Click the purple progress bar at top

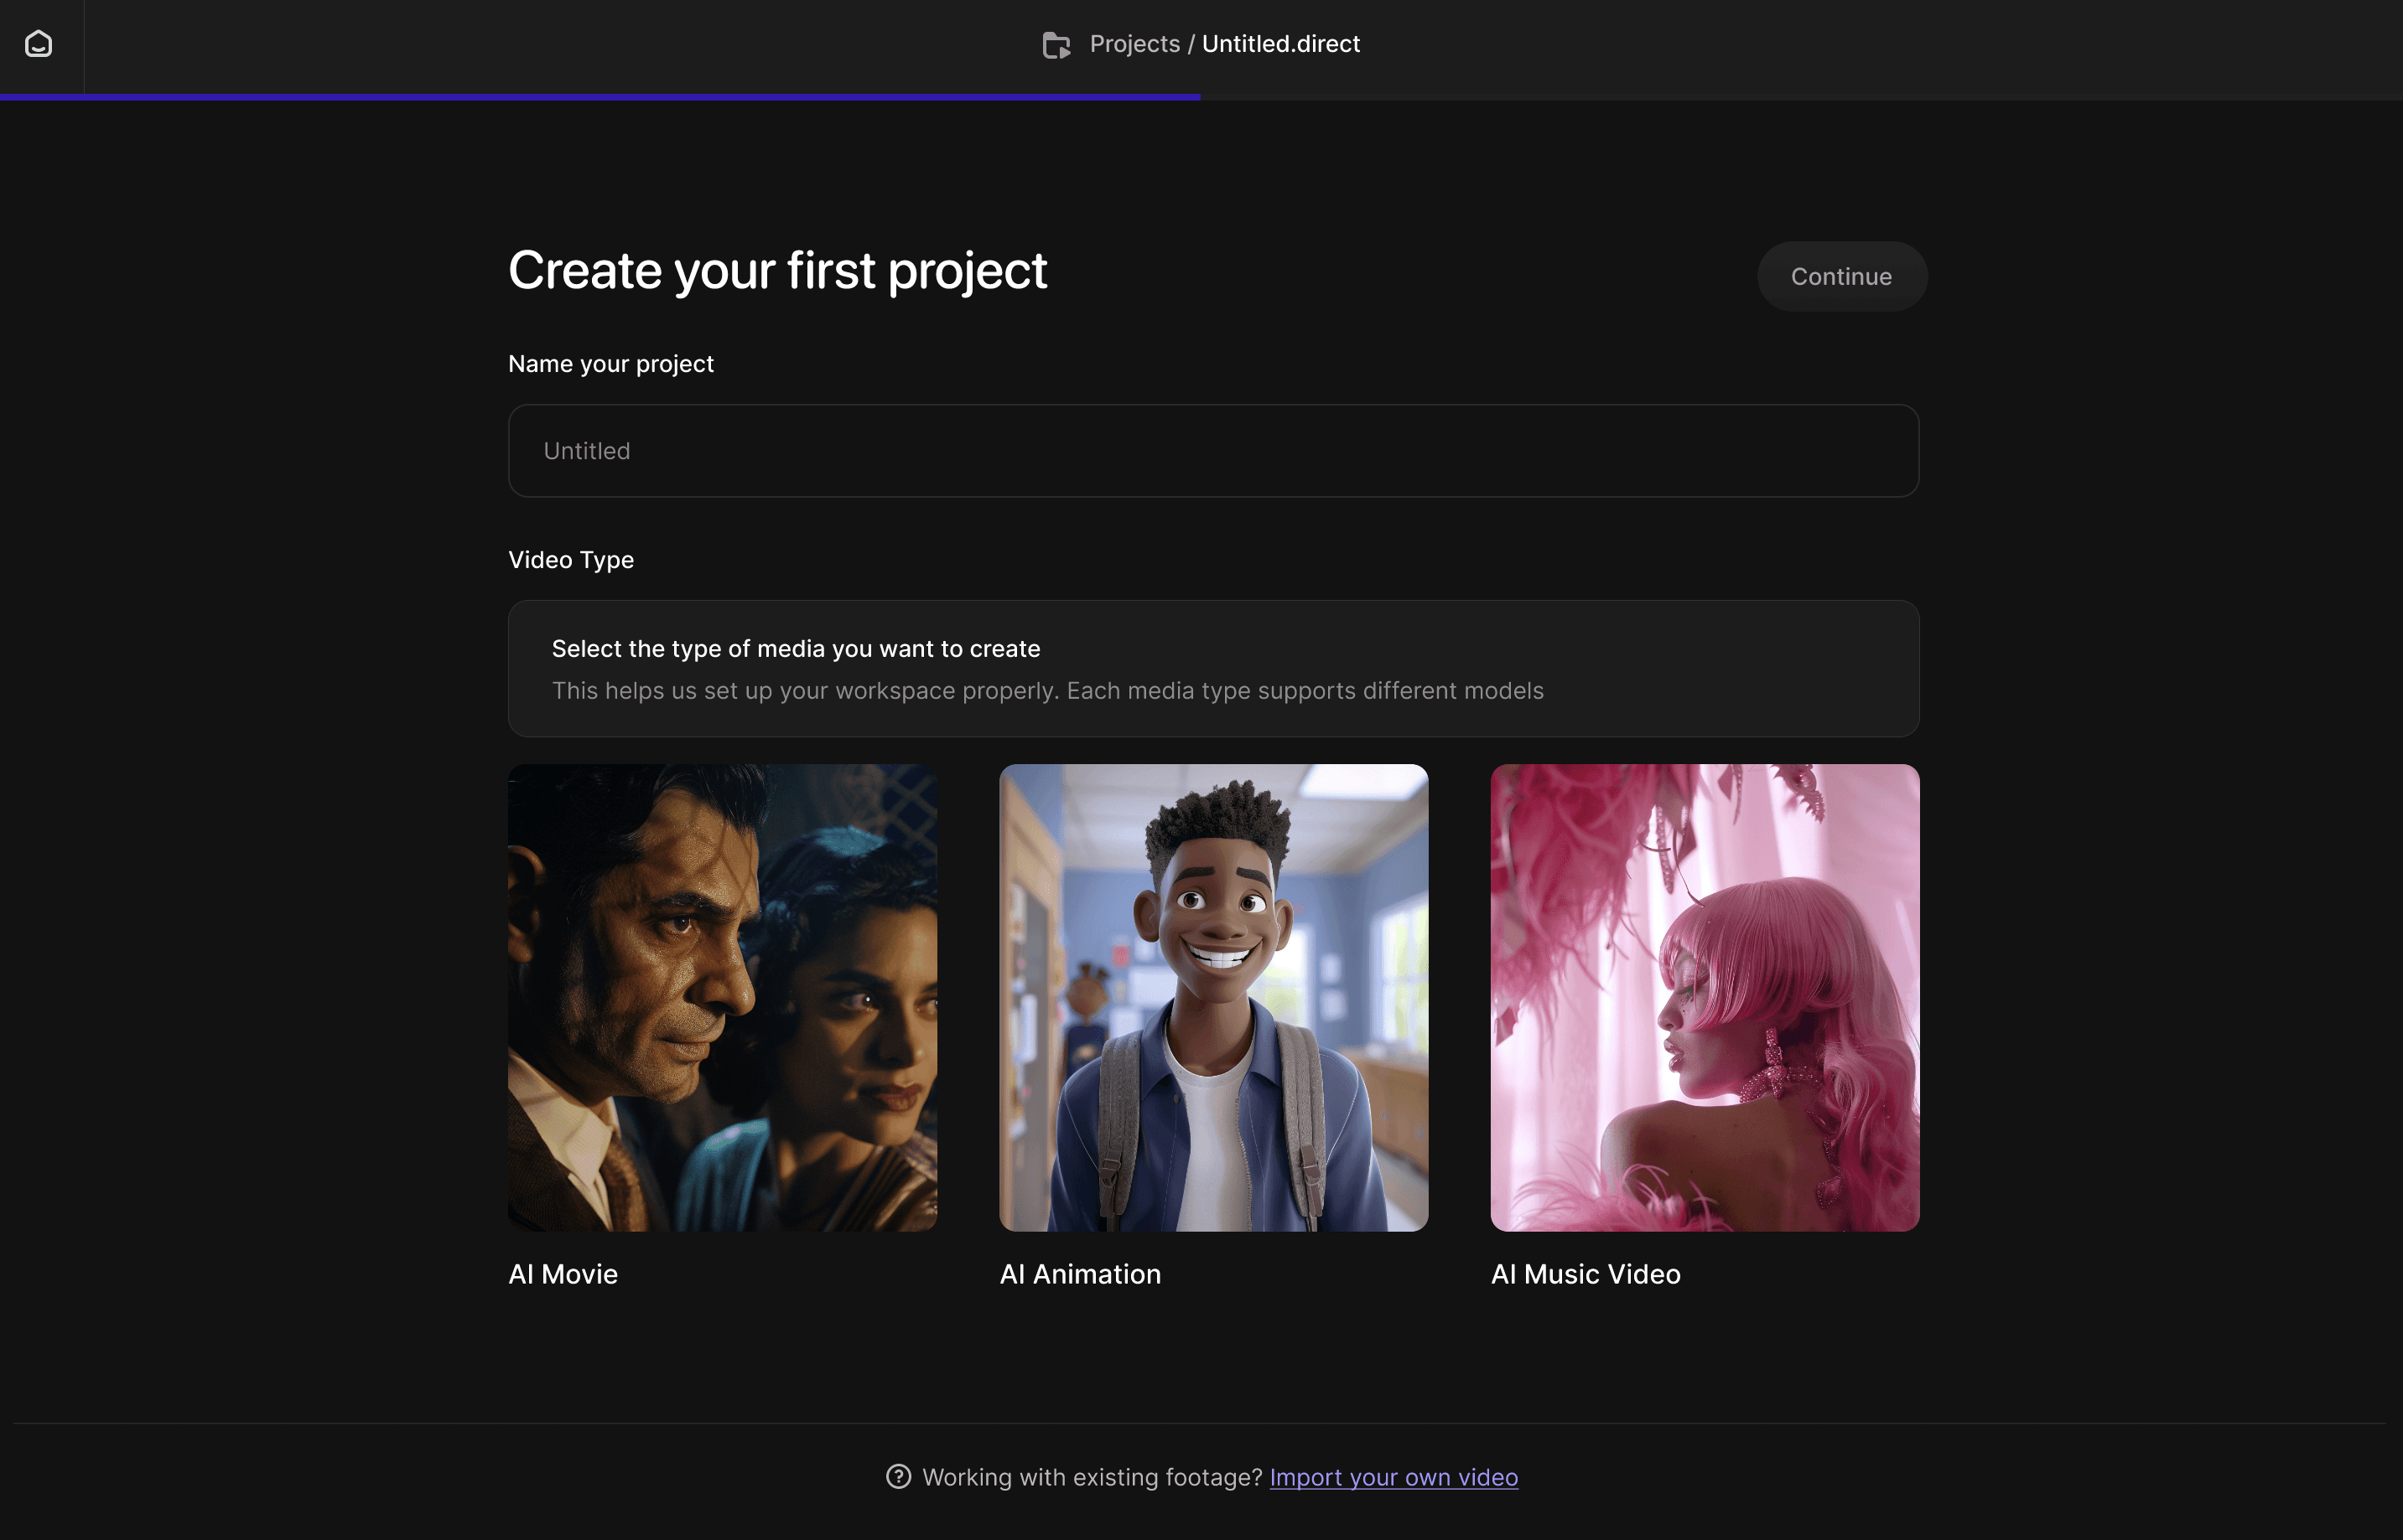click(600, 97)
